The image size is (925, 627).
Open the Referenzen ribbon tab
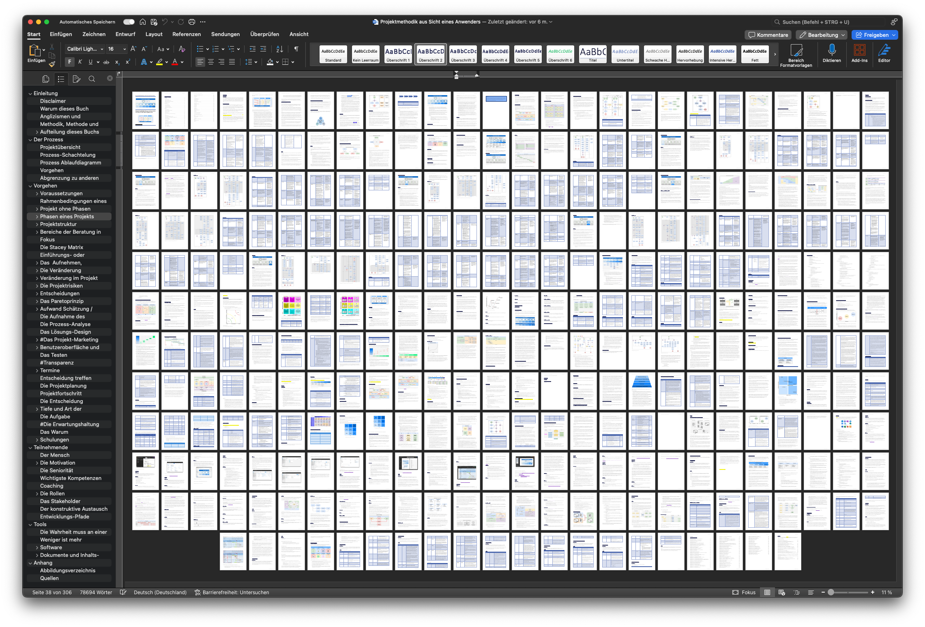[186, 34]
